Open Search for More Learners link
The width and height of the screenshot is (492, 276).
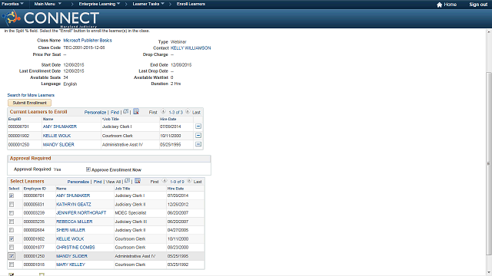click(x=31, y=95)
